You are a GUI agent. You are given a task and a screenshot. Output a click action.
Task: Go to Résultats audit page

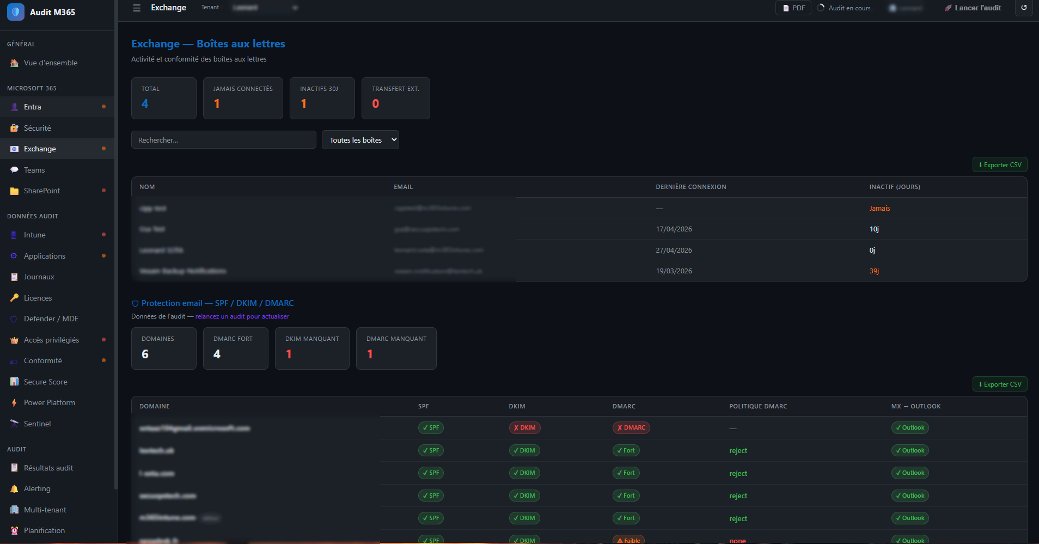pyautogui.click(x=48, y=468)
